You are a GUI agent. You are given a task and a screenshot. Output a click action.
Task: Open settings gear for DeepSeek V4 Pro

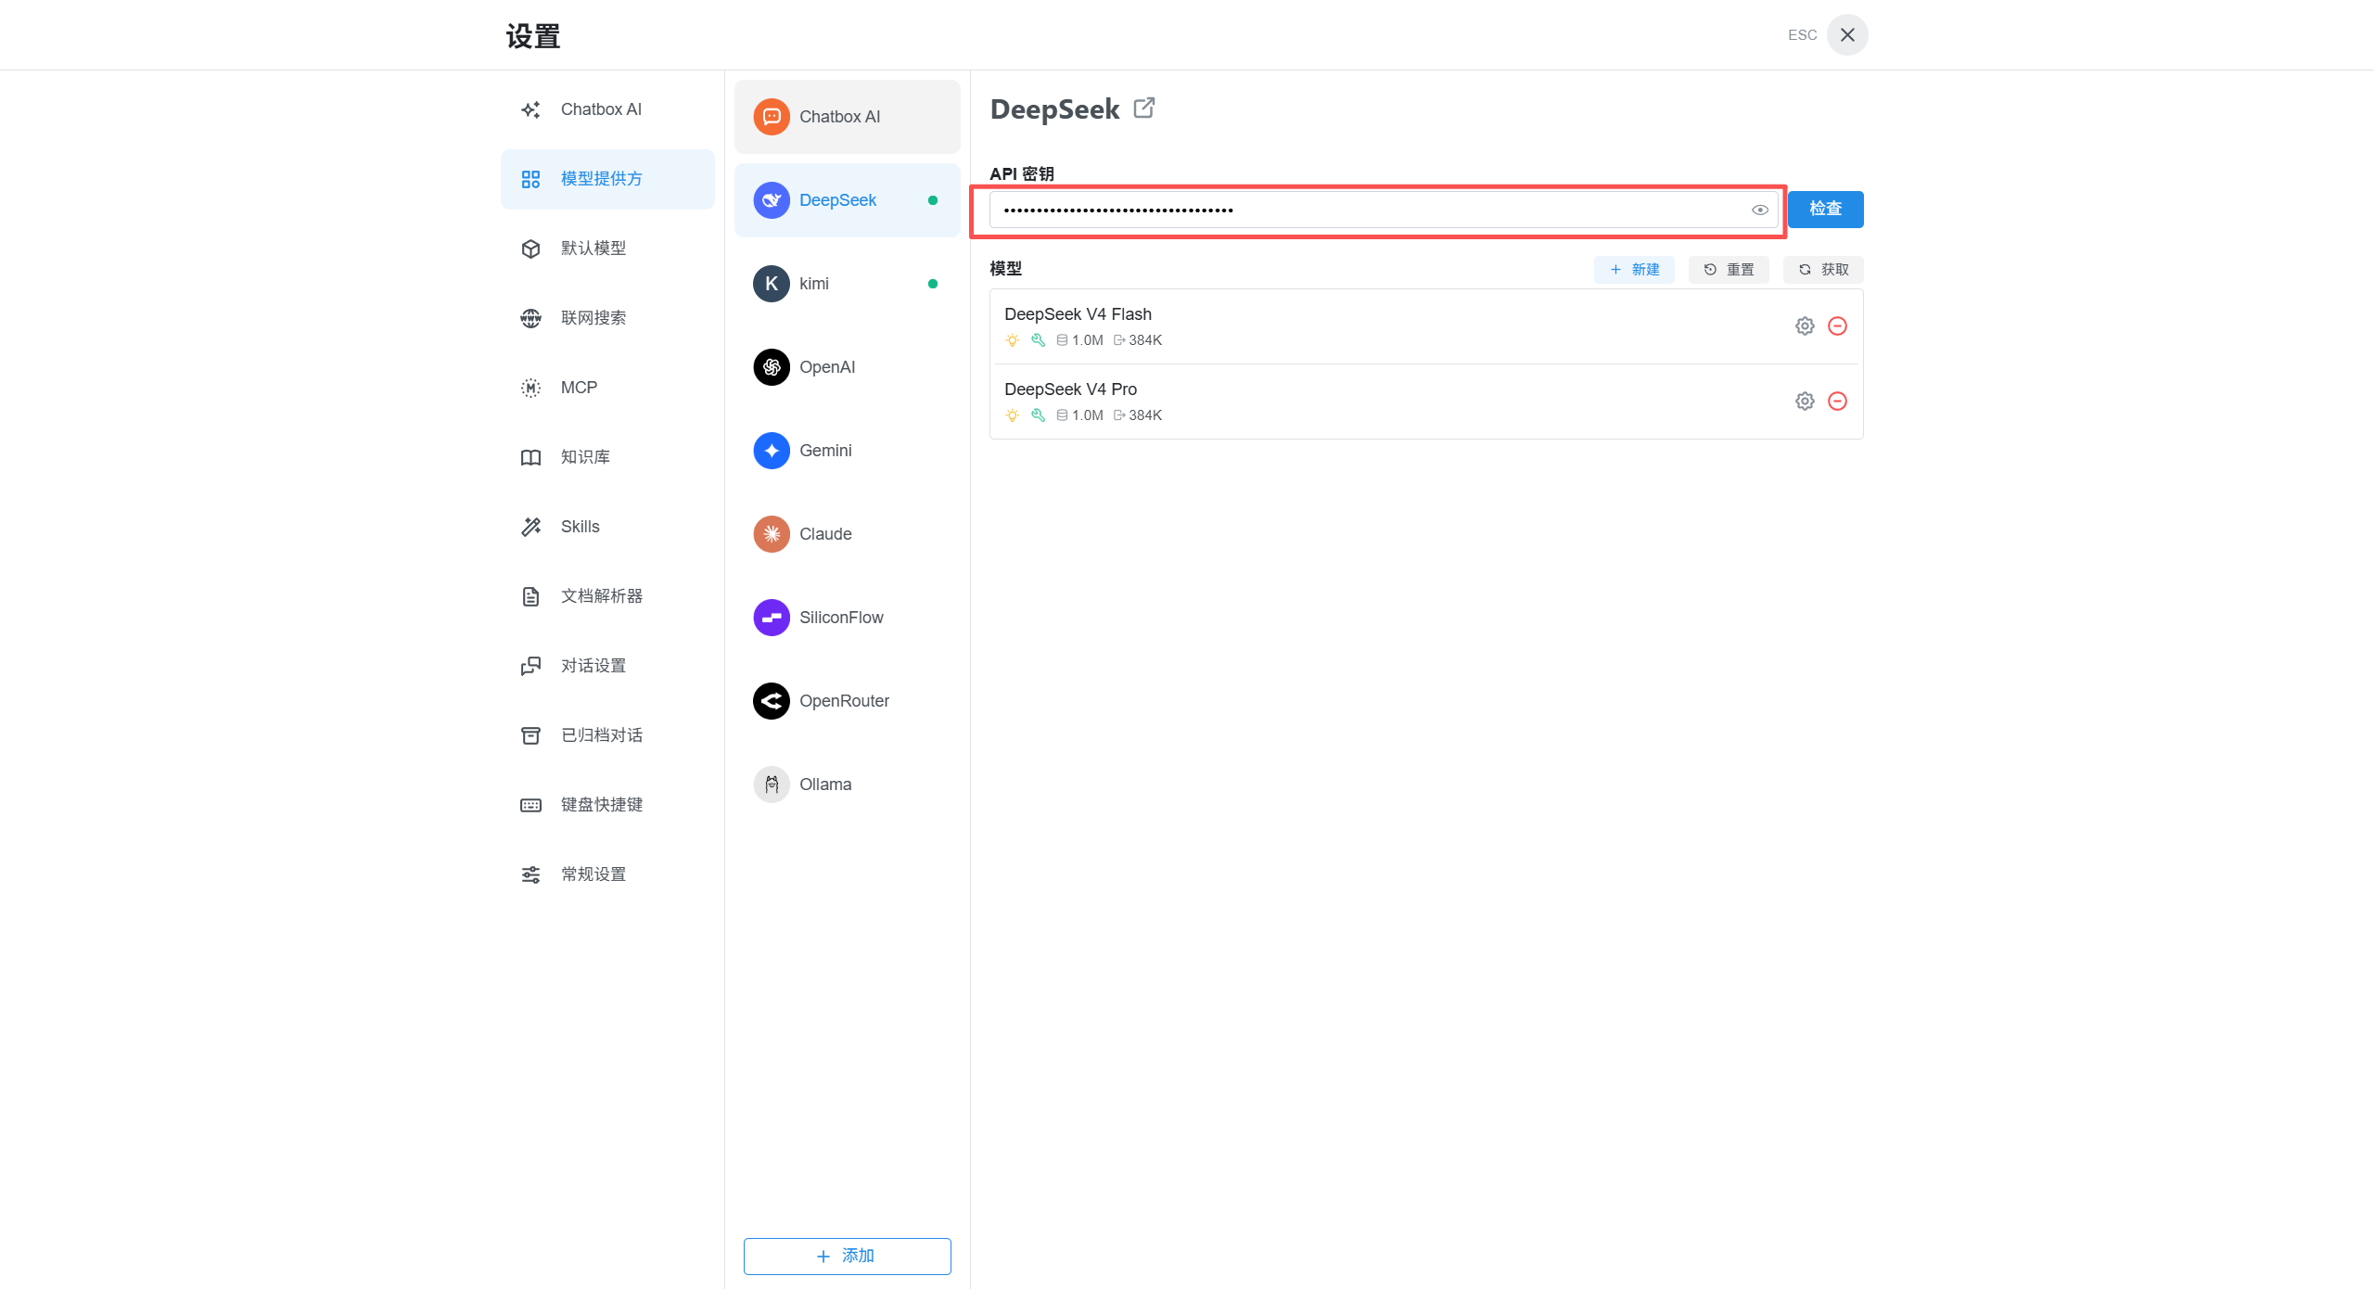tap(1805, 402)
